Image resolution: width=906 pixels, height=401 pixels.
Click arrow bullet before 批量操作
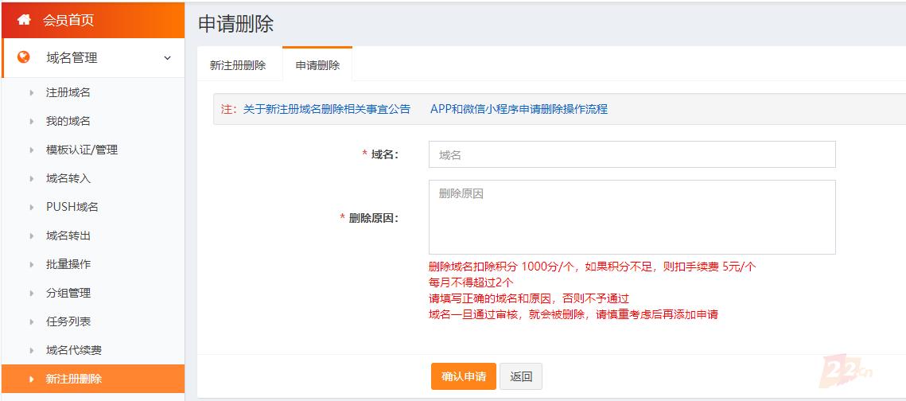[32, 264]
